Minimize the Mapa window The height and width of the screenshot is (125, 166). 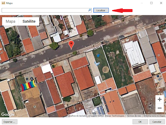coord(142,3)
